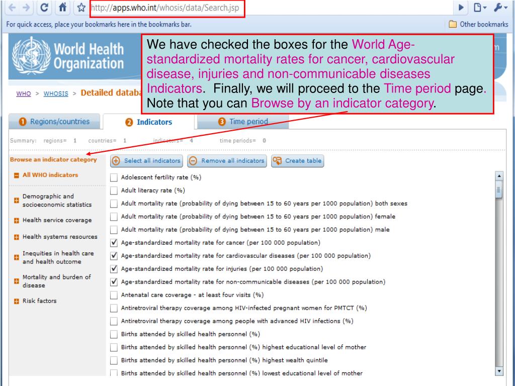This screenshot has height=386, width=515.
Task: Check Adult mortality rate both sexes checkbox
Action: [x=114, y=204]
